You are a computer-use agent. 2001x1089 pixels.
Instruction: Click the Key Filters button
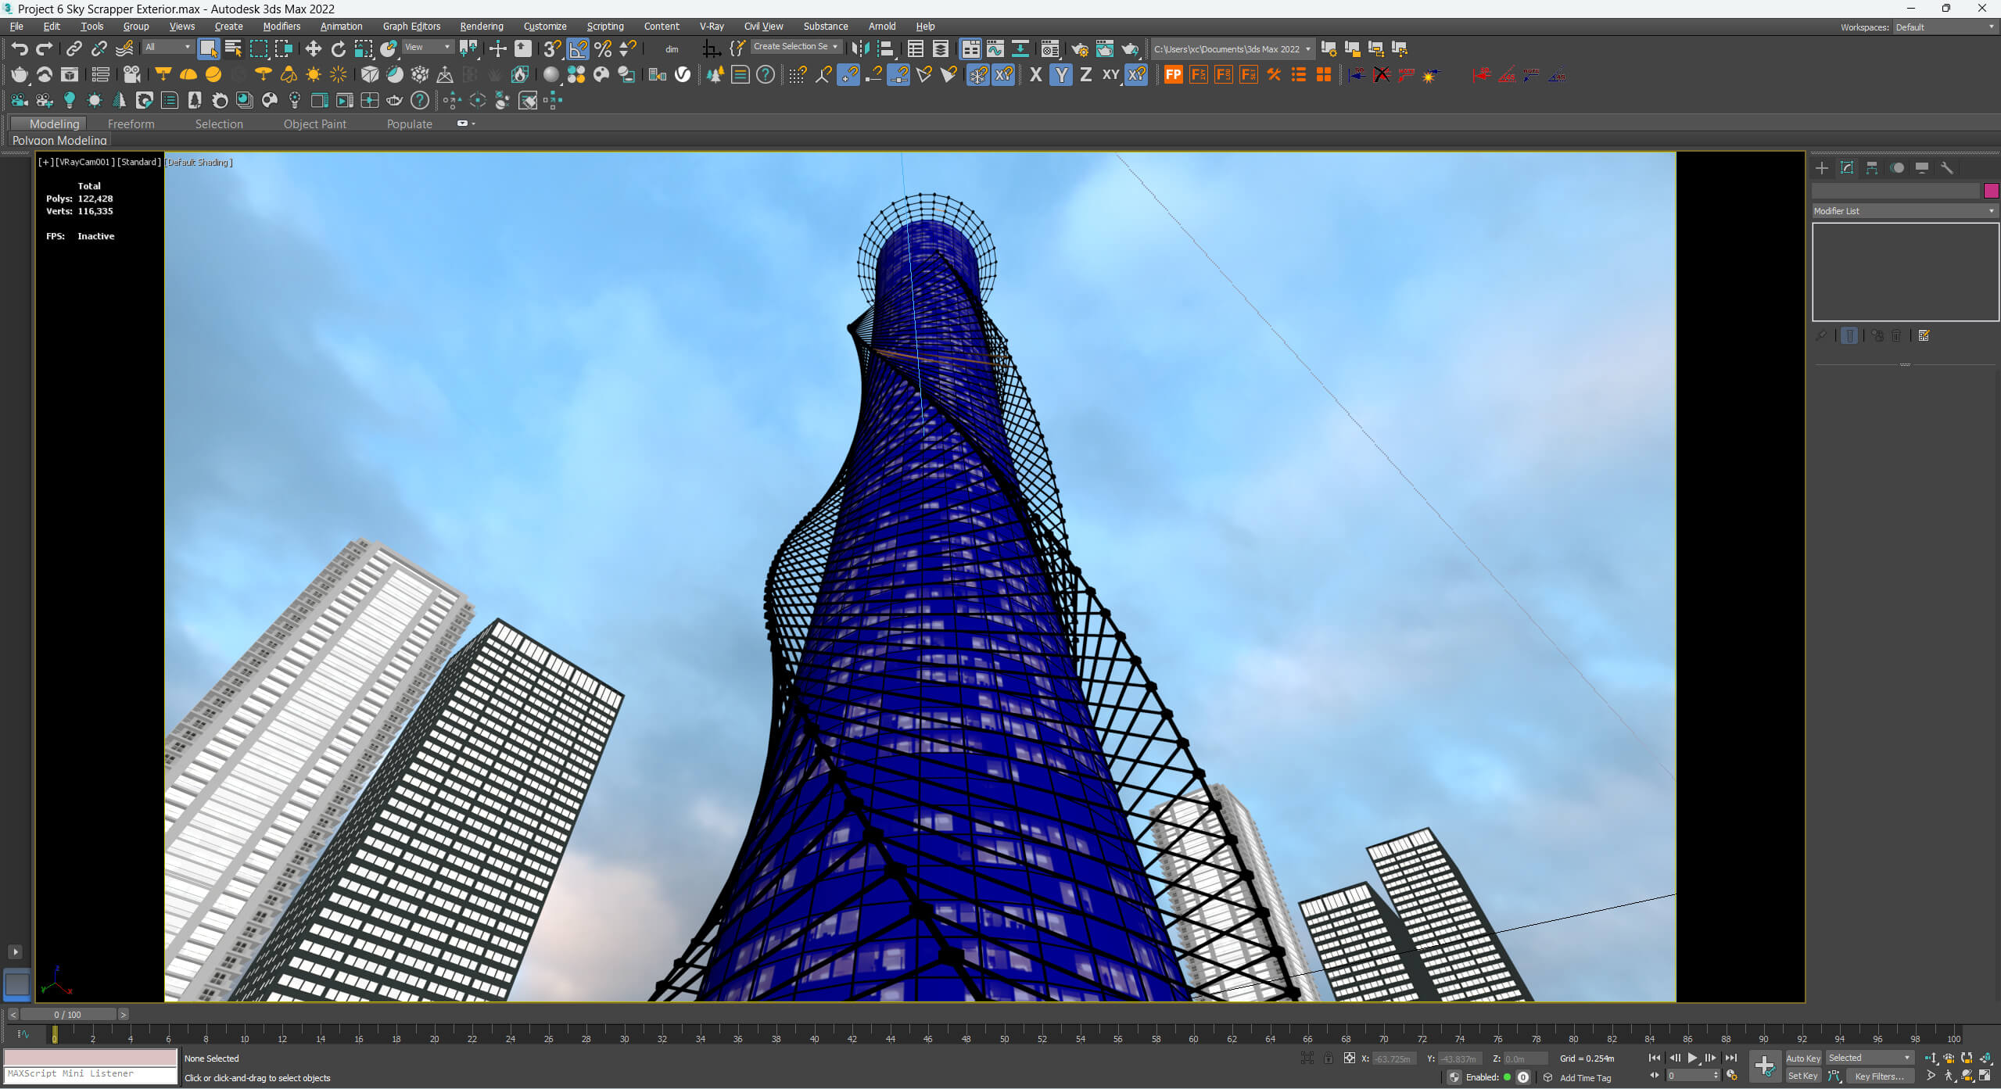pos(1879,1076)
